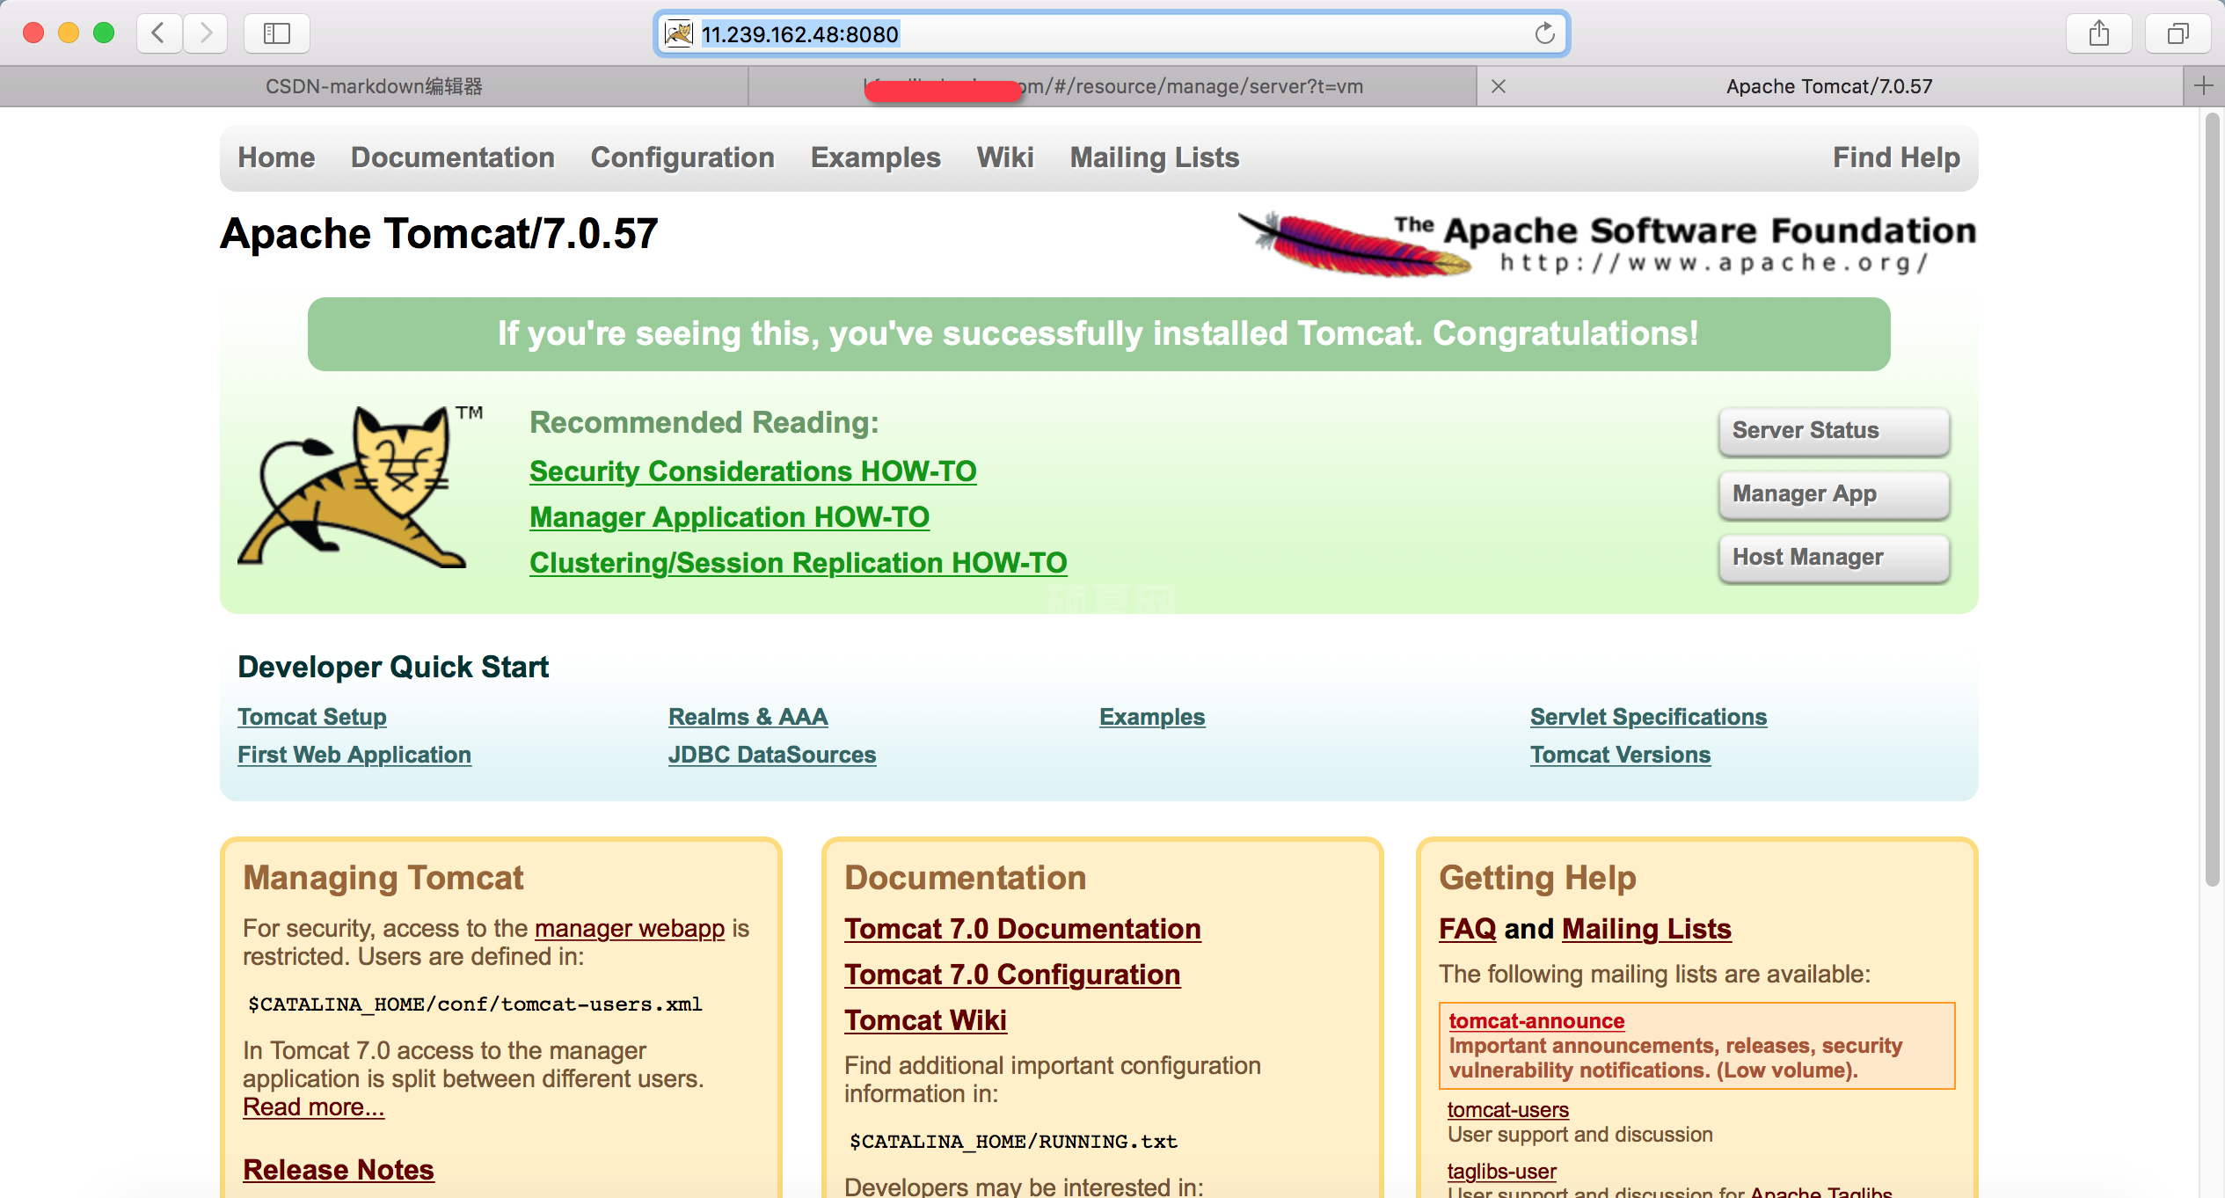The image size is (2225, 1198).
Task: Open a new tab with plus button
Action: [x=2204, y=86]
